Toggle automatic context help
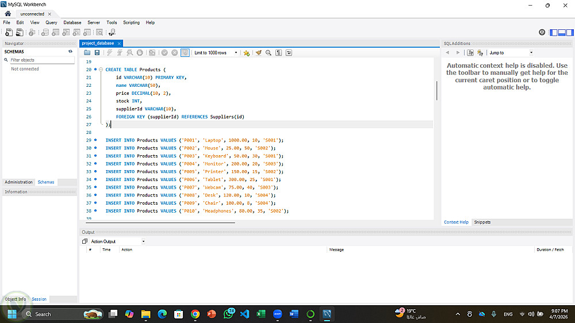This screenshot has width=575, height=323. point(480,53)
